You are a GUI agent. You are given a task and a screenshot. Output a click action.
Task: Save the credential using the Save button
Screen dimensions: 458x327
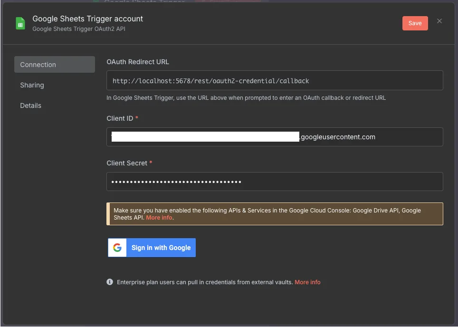[x=415, y=23]
